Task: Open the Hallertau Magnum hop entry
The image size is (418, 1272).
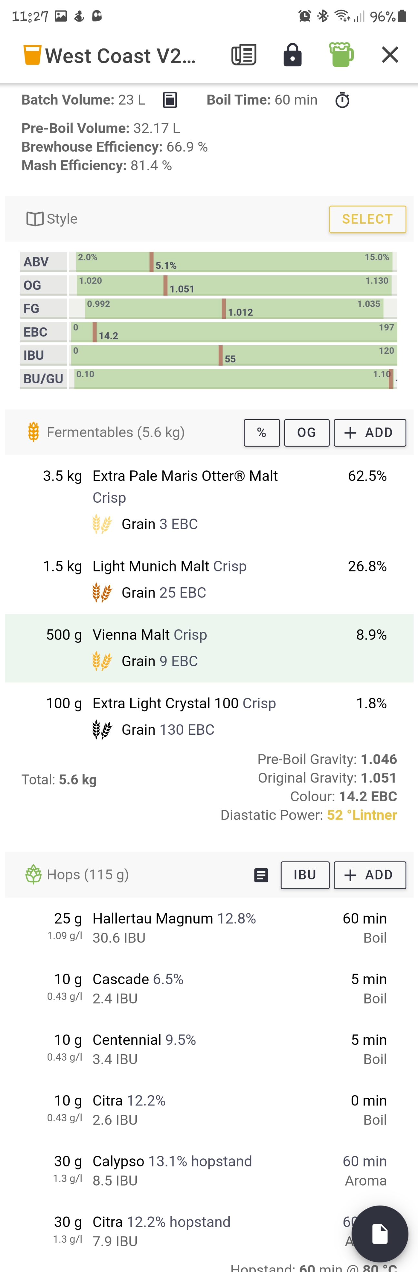Action: (209, 928)
